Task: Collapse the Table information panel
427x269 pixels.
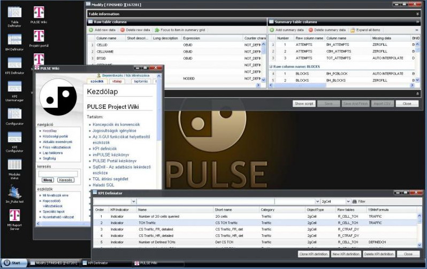Action: point(417,14)
